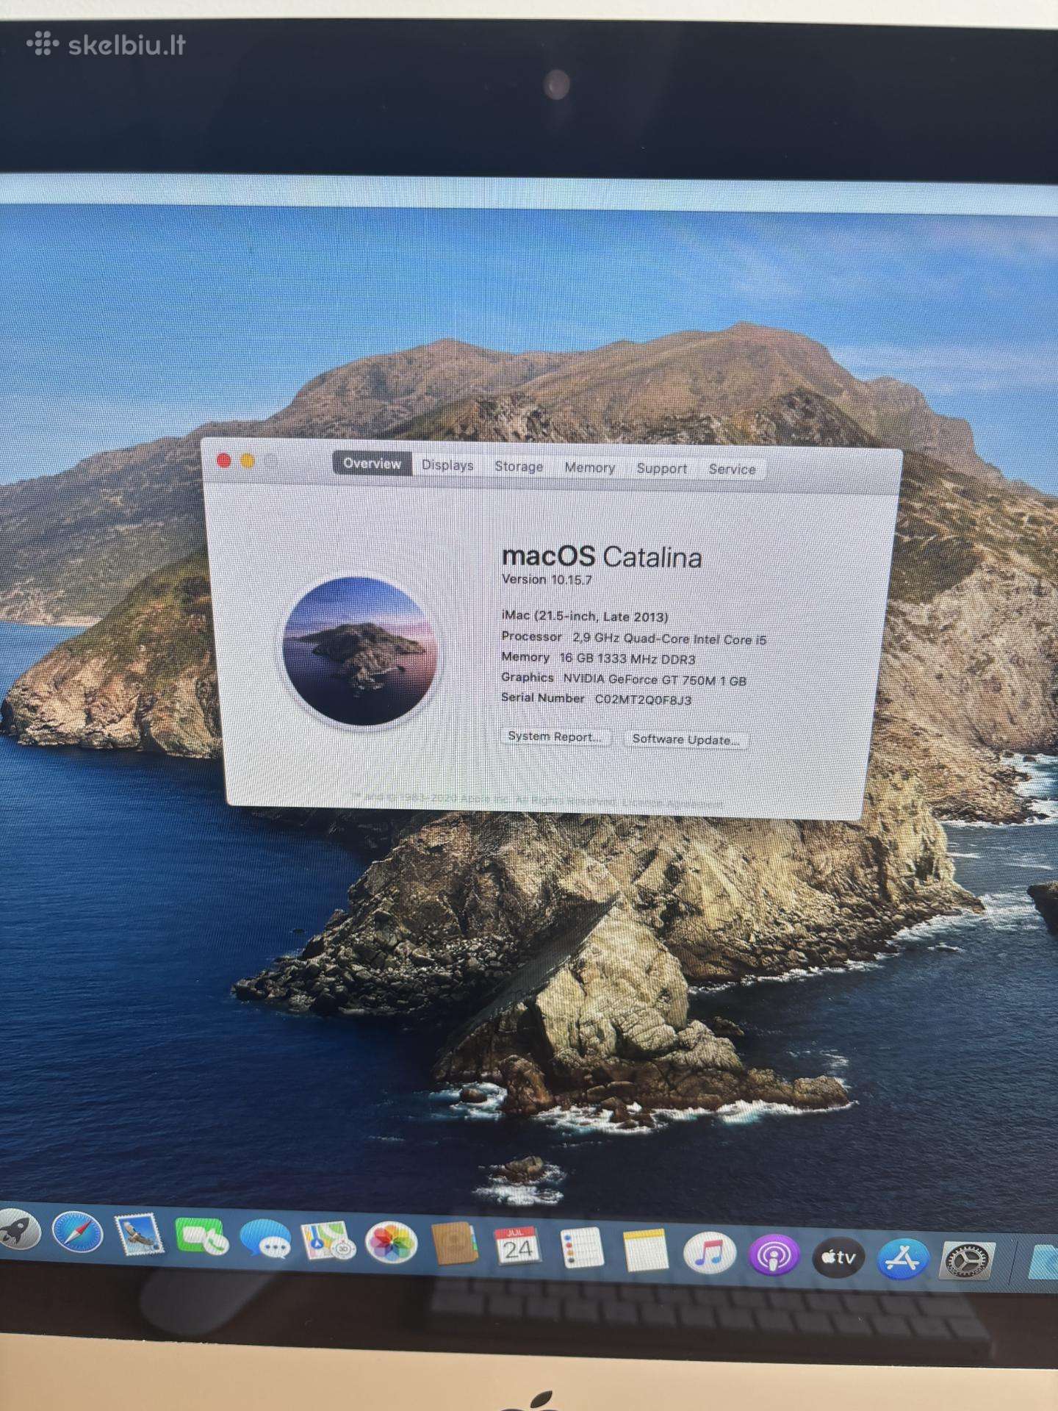
Task: Open Launchpad from the Dock
Action: (x=18, y=1229)
